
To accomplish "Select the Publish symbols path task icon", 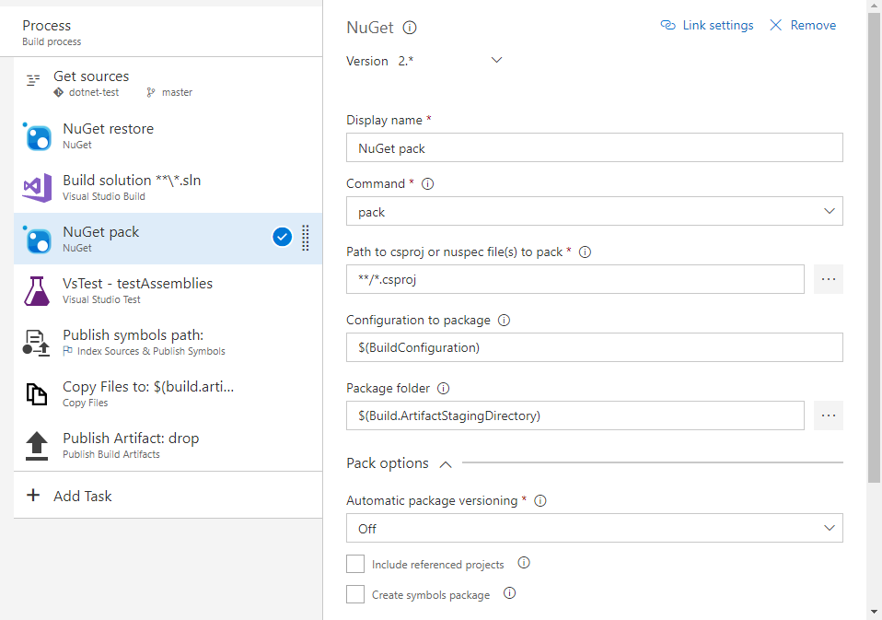I will (x=37, y=342).
